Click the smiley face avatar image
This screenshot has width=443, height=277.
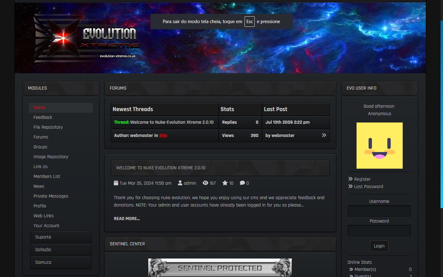pyautogui.click(x=380, y=146)
